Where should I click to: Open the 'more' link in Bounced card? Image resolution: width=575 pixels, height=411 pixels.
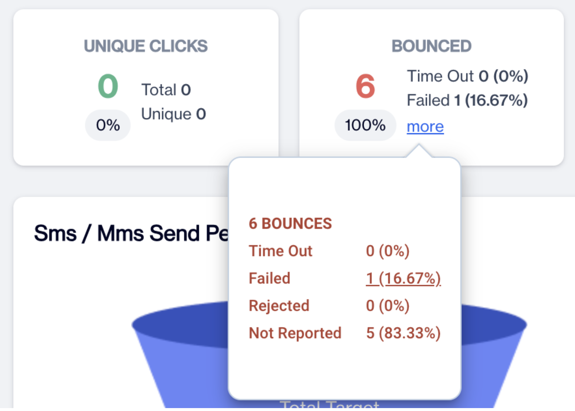point(425,127)
